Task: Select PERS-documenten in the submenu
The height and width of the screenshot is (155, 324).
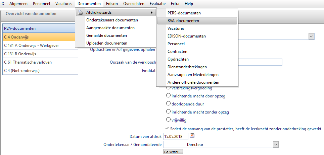Action: (x=197, y=13)
